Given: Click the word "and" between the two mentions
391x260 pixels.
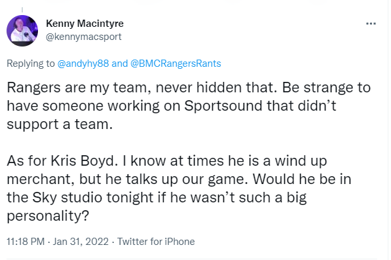Looking at the screenshot, I should pos(120,64).
